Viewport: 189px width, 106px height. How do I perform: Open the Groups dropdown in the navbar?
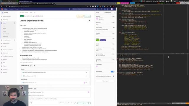point(17,9)
